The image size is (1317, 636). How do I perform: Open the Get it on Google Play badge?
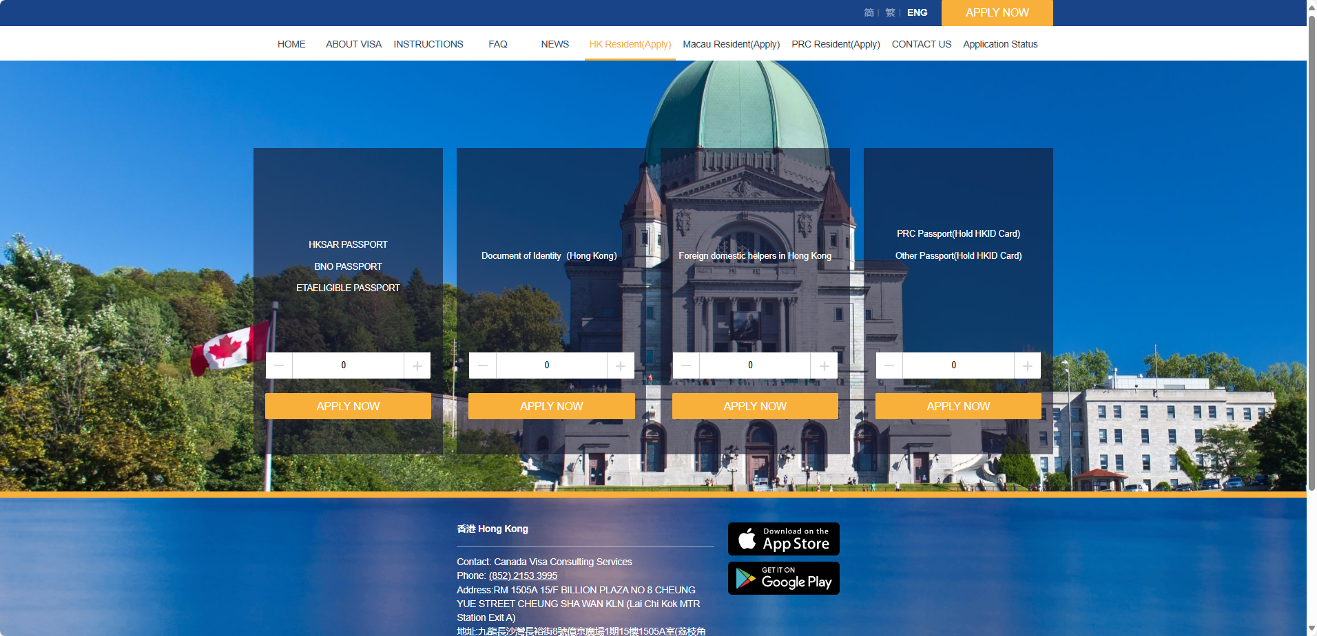[783, 578]
